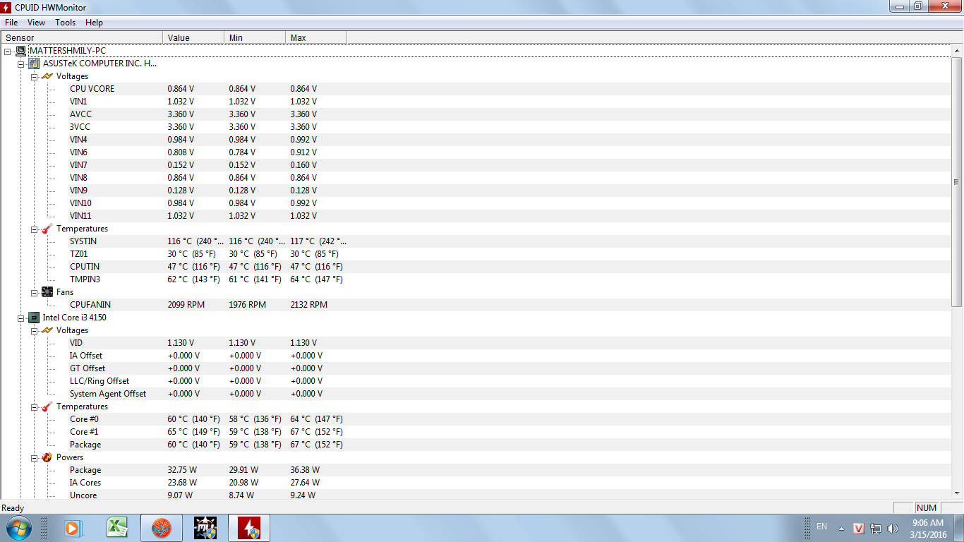Click the Value column header
This screenshot has width=964, height=542.
point(193,37)
